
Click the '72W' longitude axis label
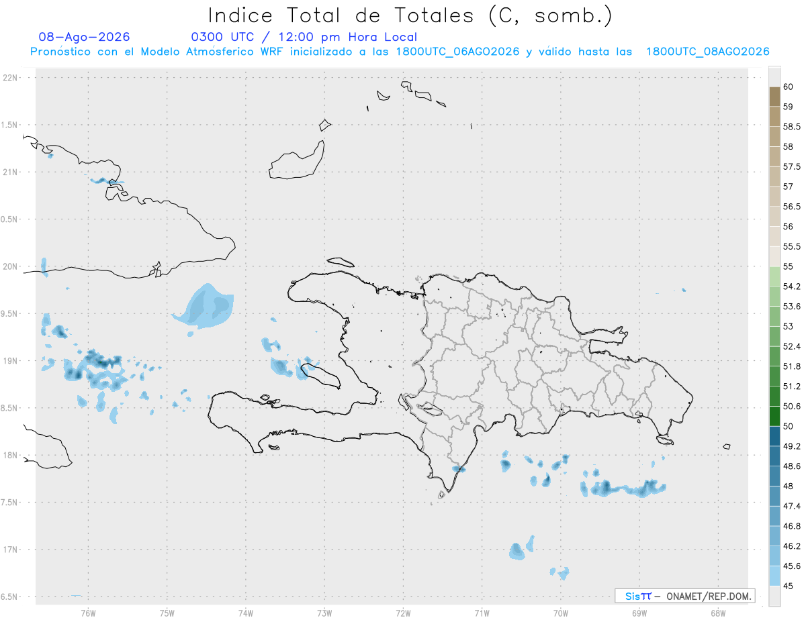pos(403,613)
